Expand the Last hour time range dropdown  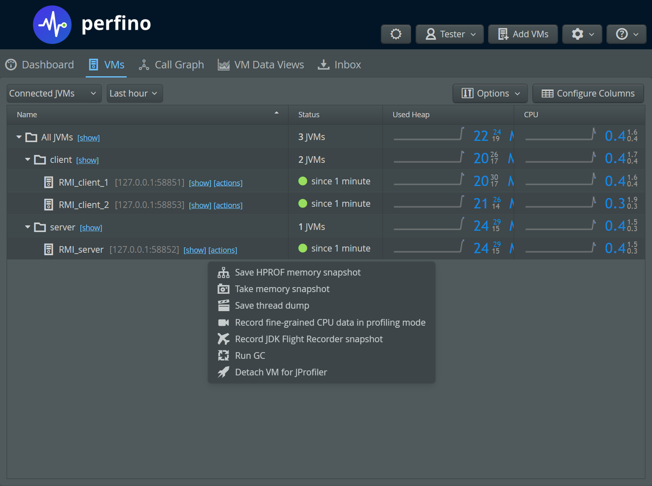(x=134, y=94)
